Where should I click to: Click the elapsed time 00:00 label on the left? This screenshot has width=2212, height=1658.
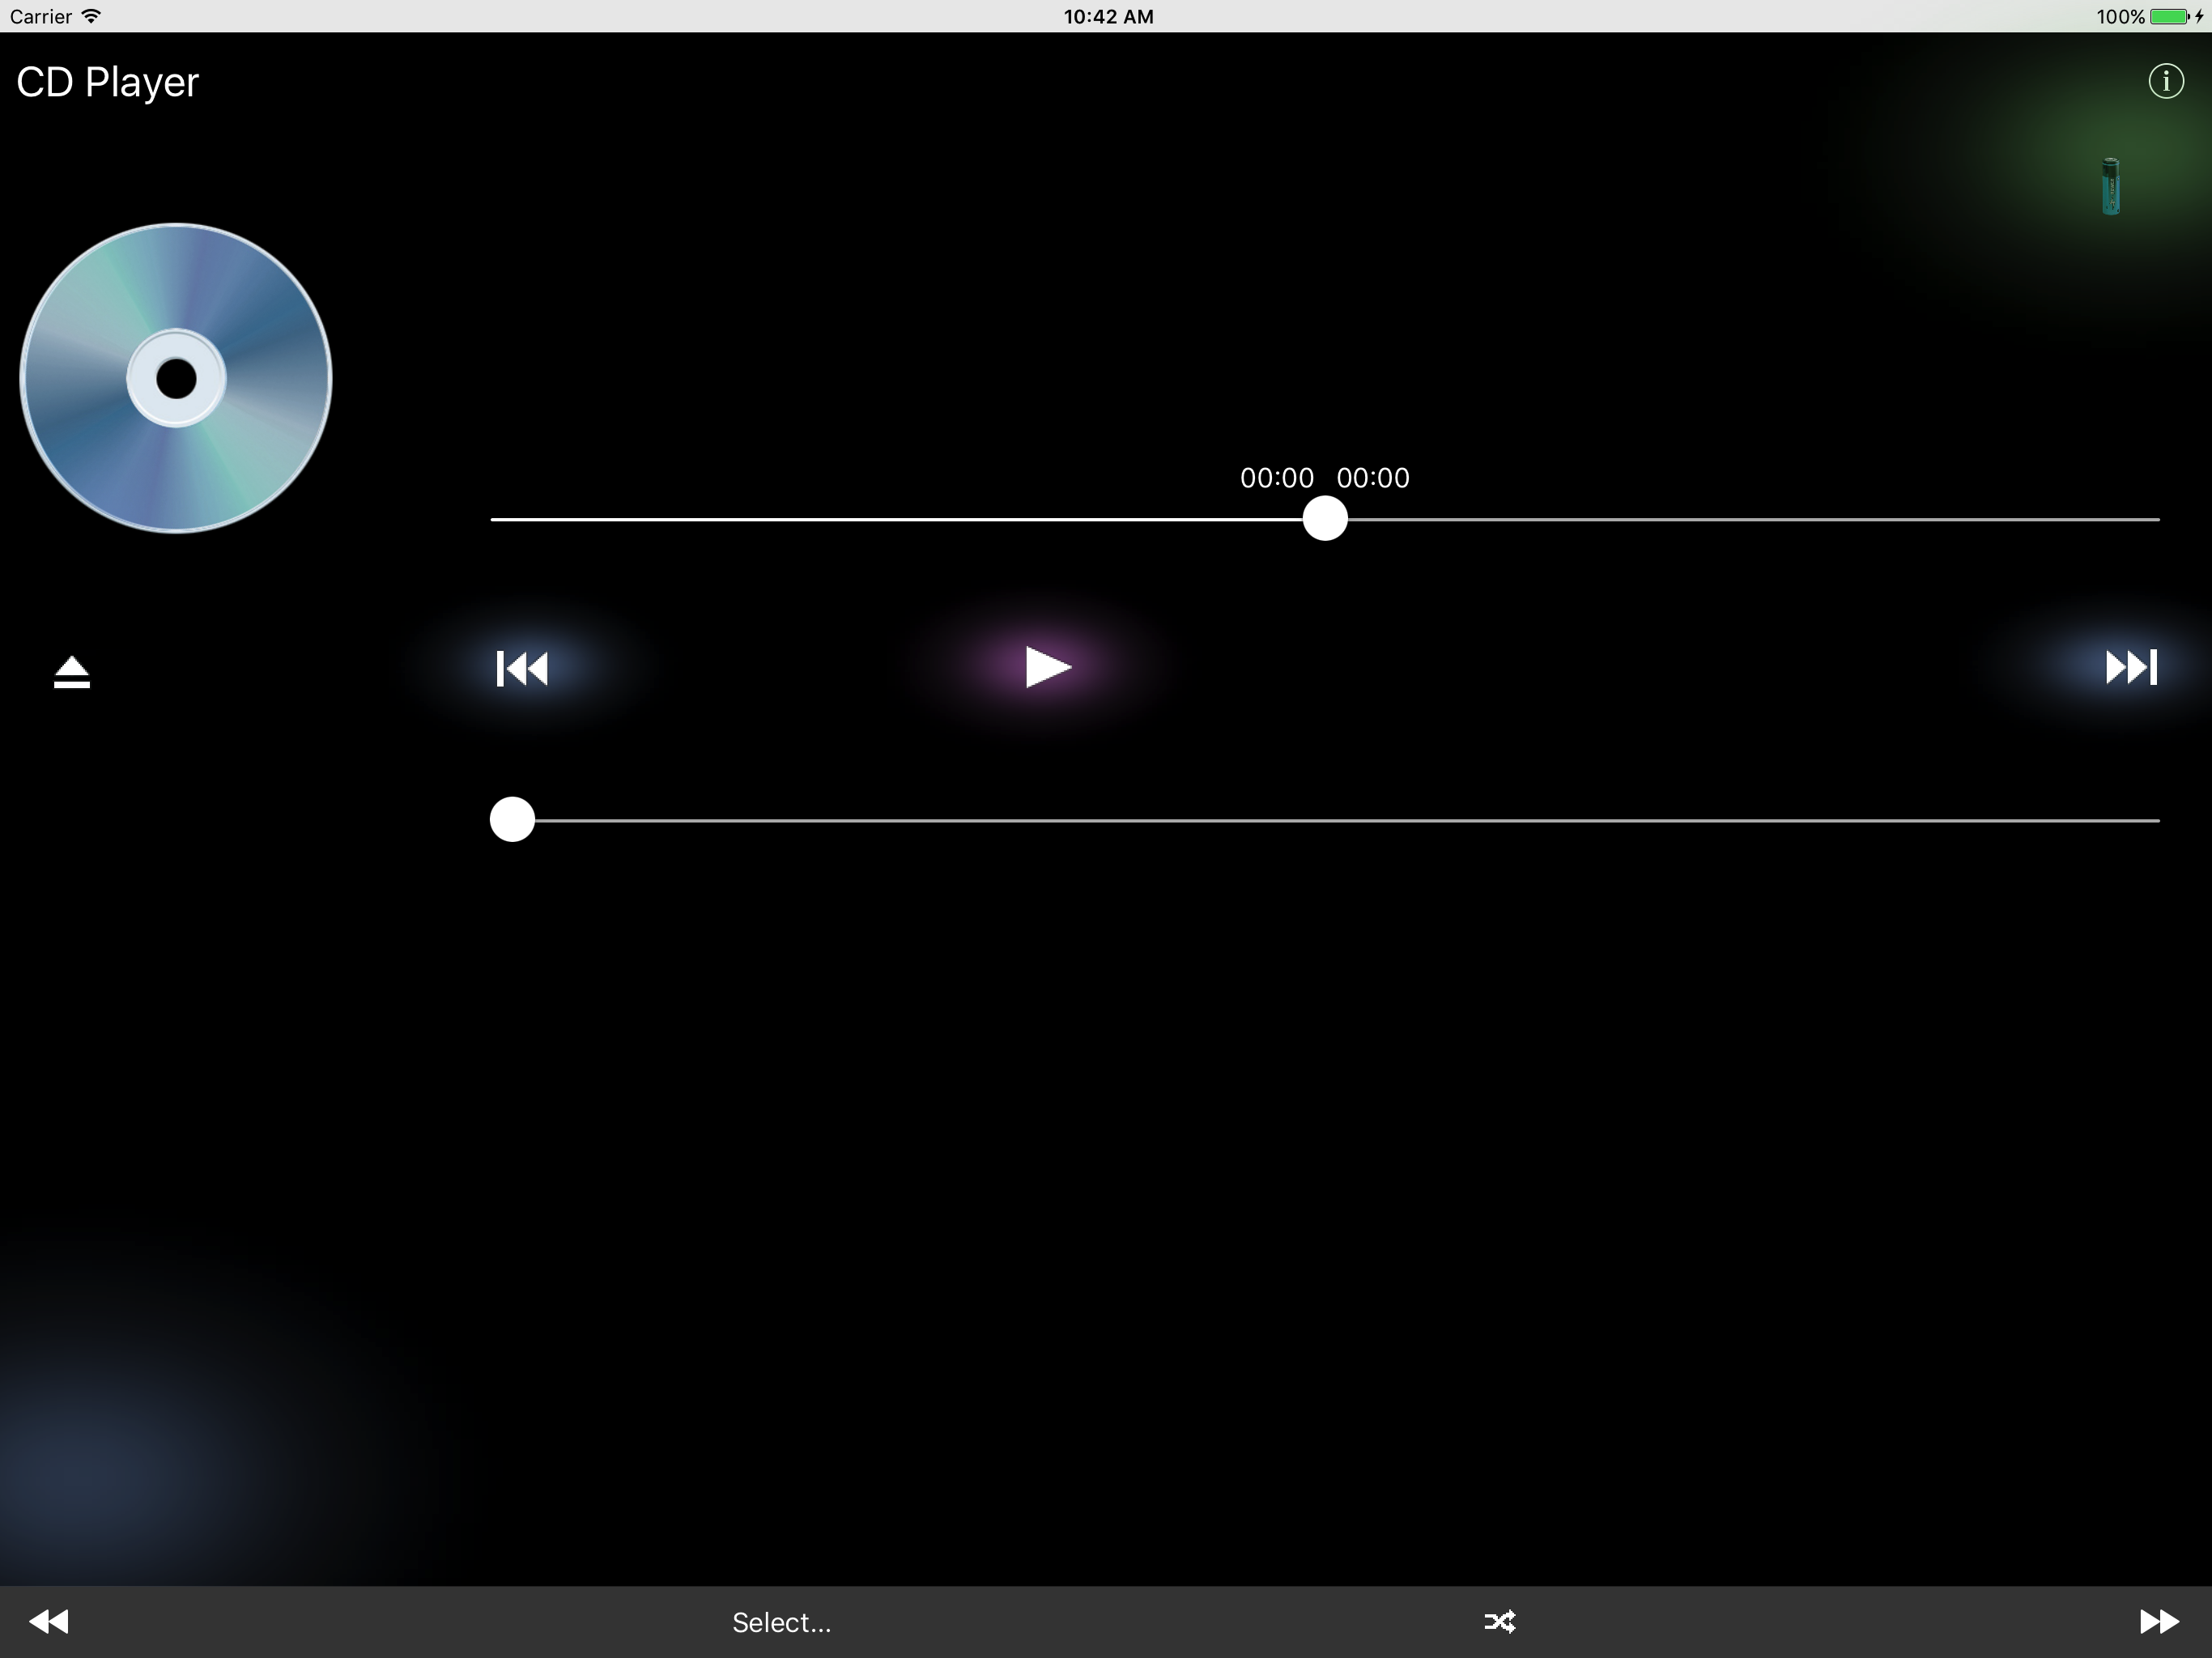pos(1276,478)
